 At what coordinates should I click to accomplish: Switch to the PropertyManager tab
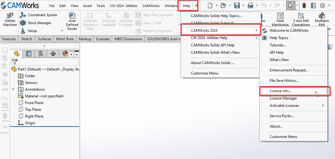click(28, 54)
